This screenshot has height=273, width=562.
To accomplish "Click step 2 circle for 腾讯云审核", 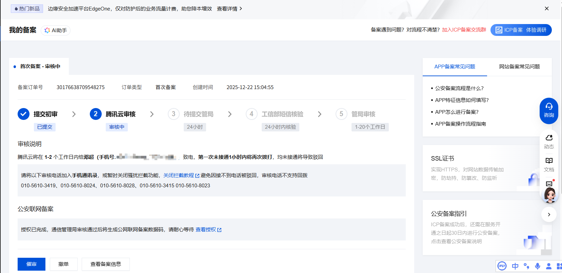I will 96,114.
